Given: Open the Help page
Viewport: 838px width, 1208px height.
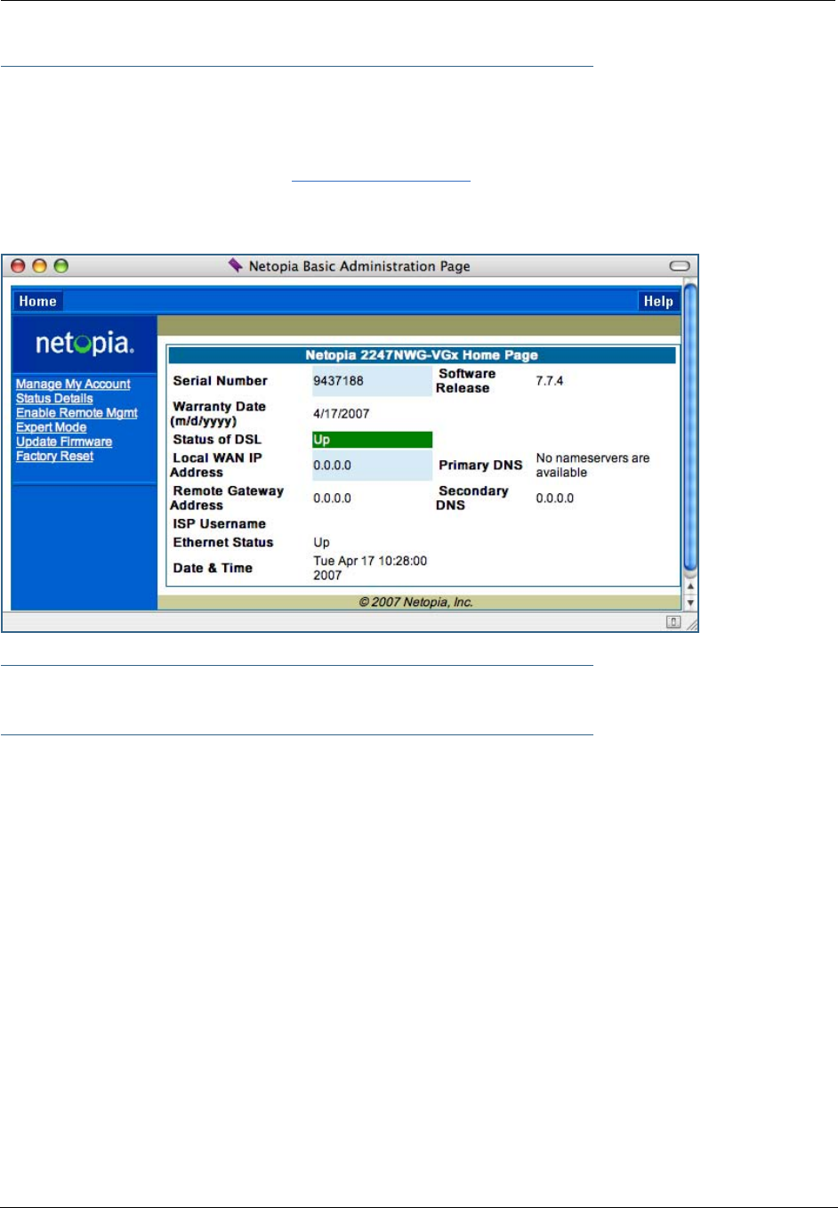Looking at the screenshot, I should [x=658, y=302].
